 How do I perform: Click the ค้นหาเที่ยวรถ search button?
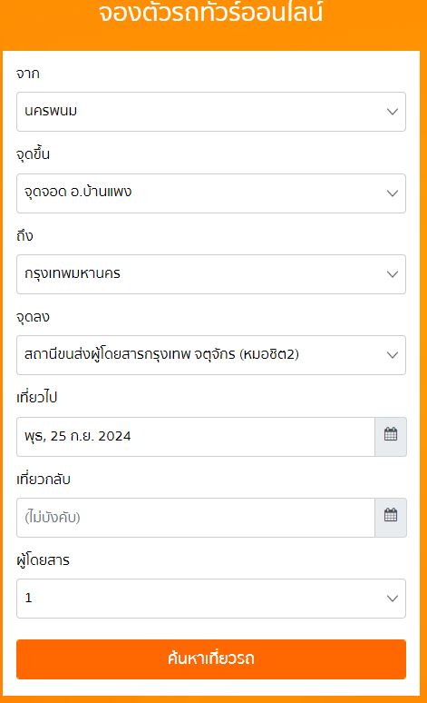[x=211, y=659]
